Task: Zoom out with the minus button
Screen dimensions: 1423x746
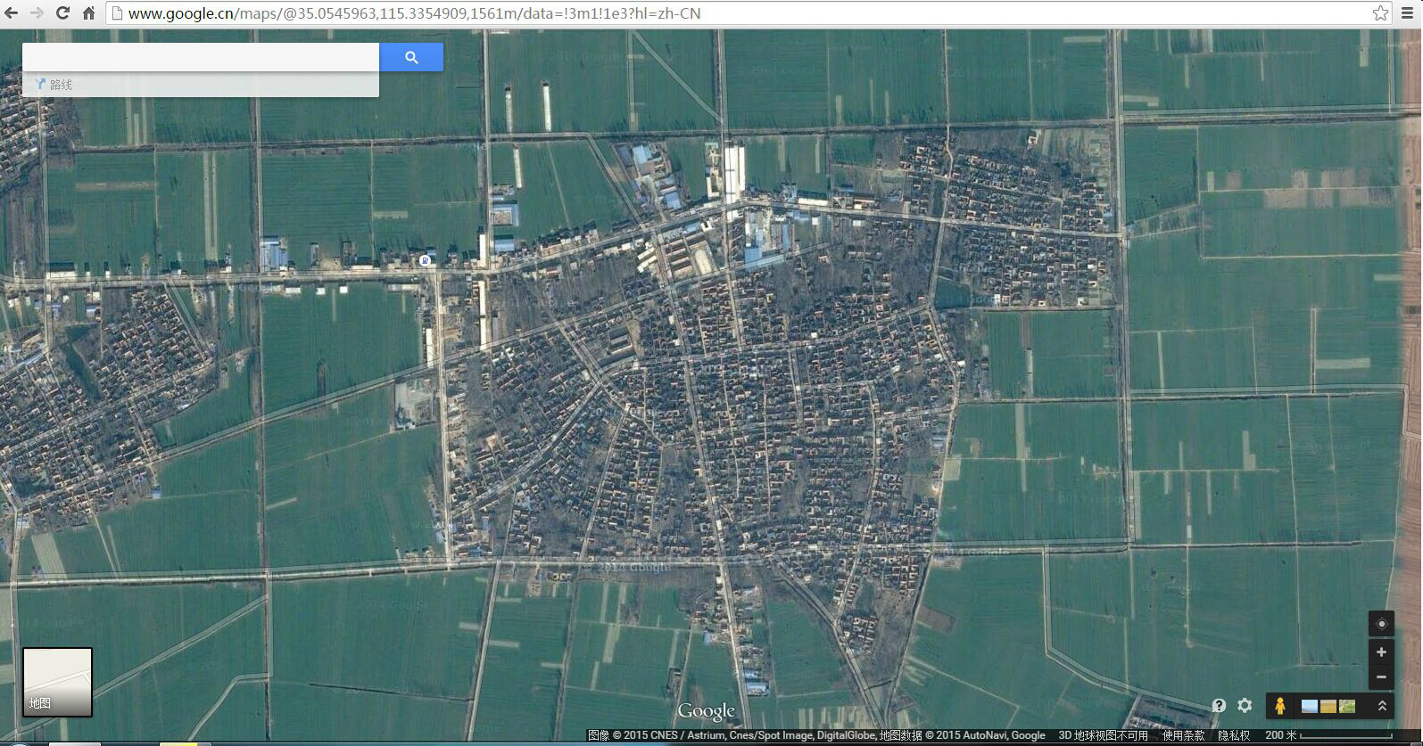Action: point(1381,677)
